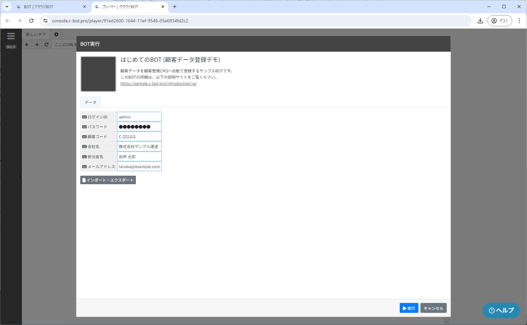The height and width of the screenshot is (325, 527).
Task: Click the ログインID input field
Action: click(139, 117)
